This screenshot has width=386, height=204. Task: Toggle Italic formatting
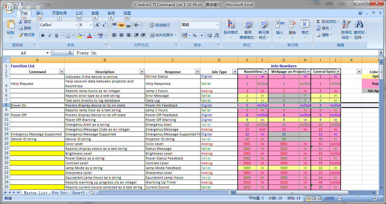click(50, 36)
